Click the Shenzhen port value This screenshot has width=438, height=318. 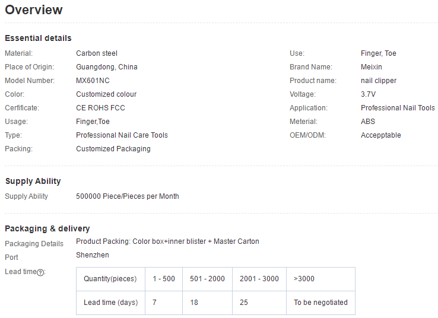(93, 255)
